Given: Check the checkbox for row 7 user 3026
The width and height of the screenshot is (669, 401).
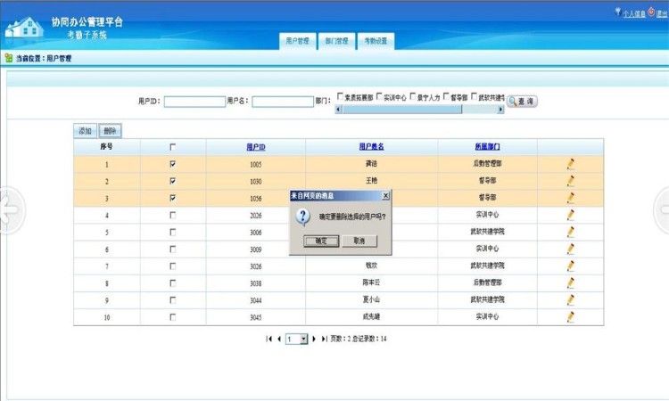Looking at the screenshot, I should (173, 266).
